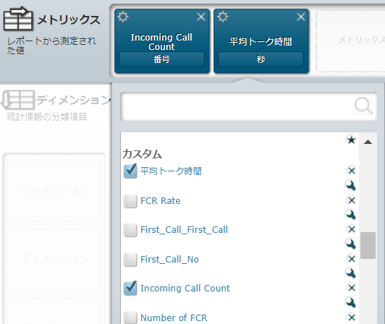Click the search magnifier icon

[364, 106]
